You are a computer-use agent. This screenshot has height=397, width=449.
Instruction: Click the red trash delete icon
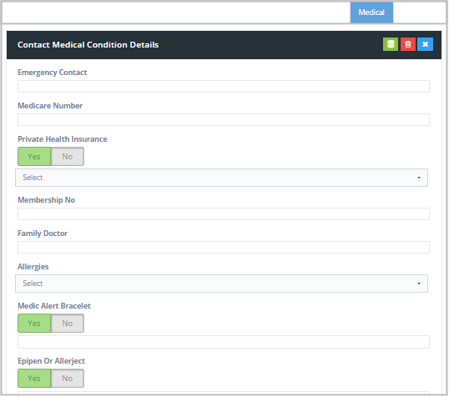(408, 44)
